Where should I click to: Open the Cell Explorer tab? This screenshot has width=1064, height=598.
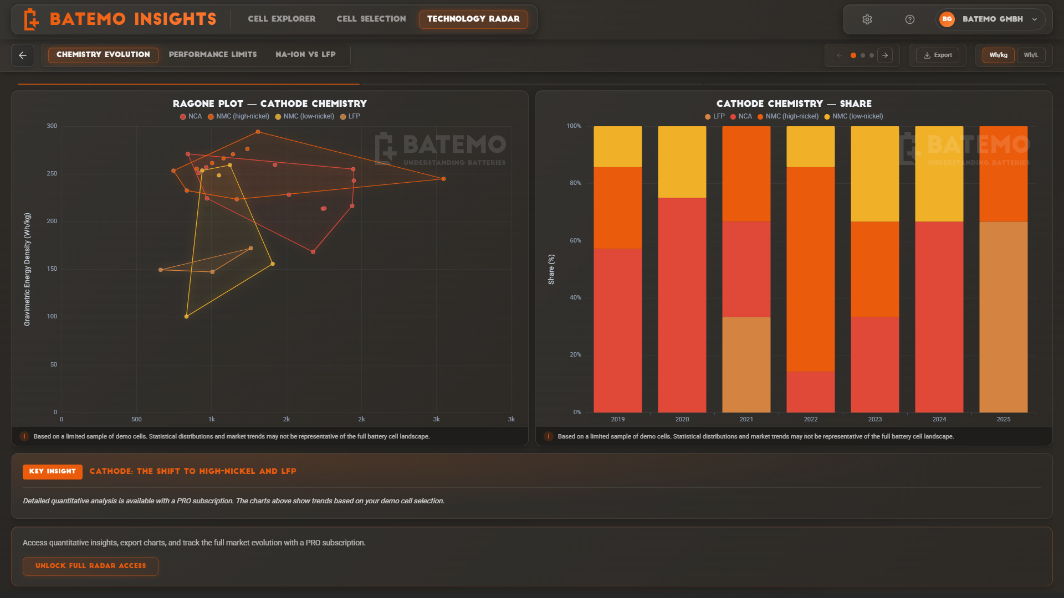point(282,19)
